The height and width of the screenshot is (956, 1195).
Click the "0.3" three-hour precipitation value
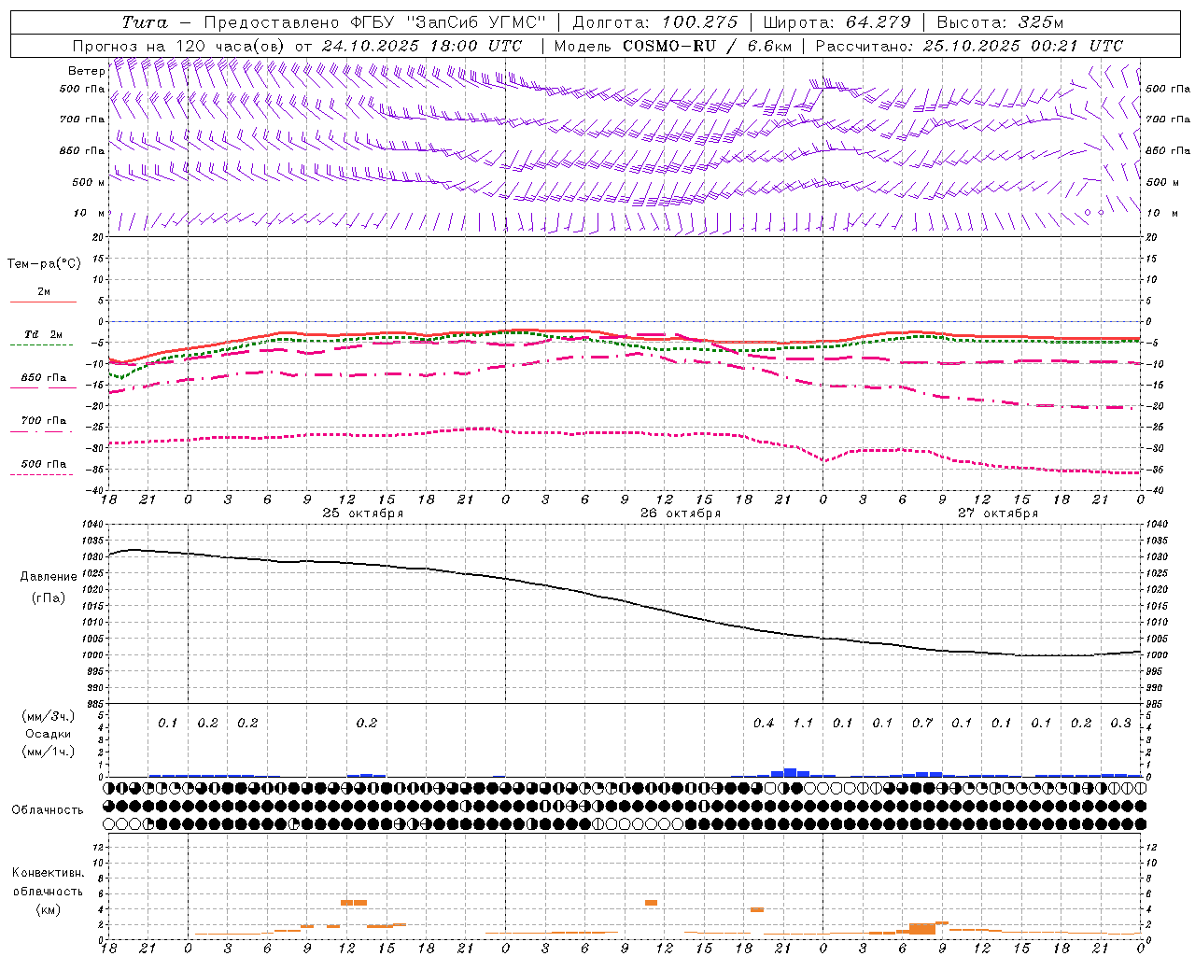coord(1120,723)
